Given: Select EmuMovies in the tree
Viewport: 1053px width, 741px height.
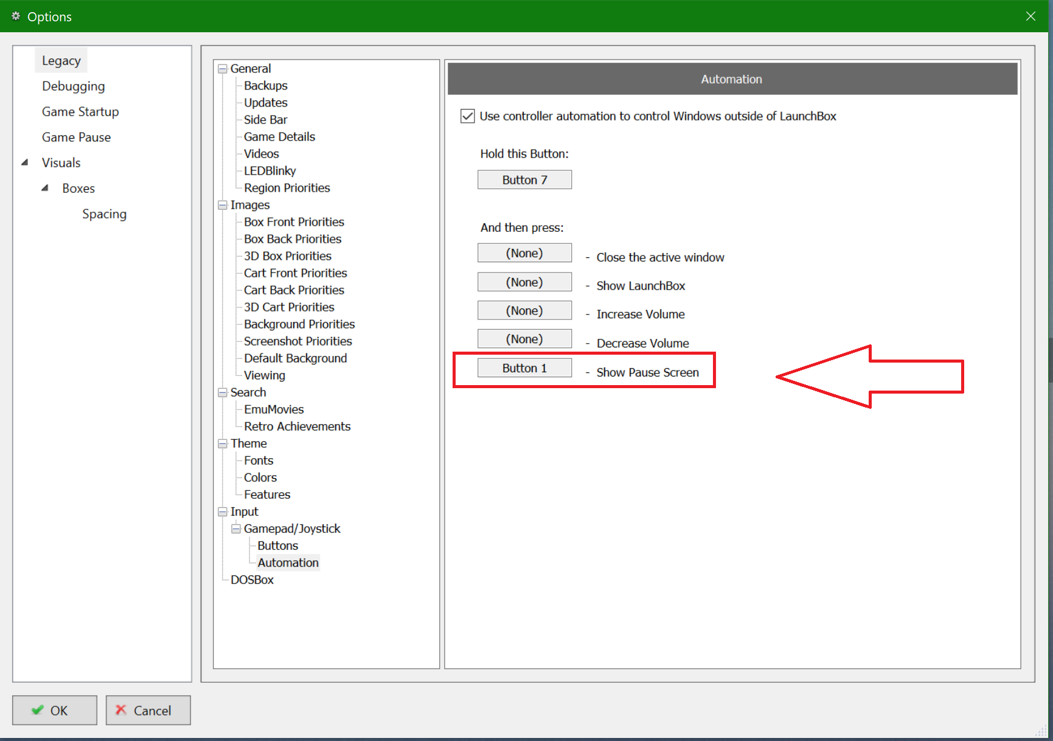Looking at the screenshot, I should pos(274,409).
